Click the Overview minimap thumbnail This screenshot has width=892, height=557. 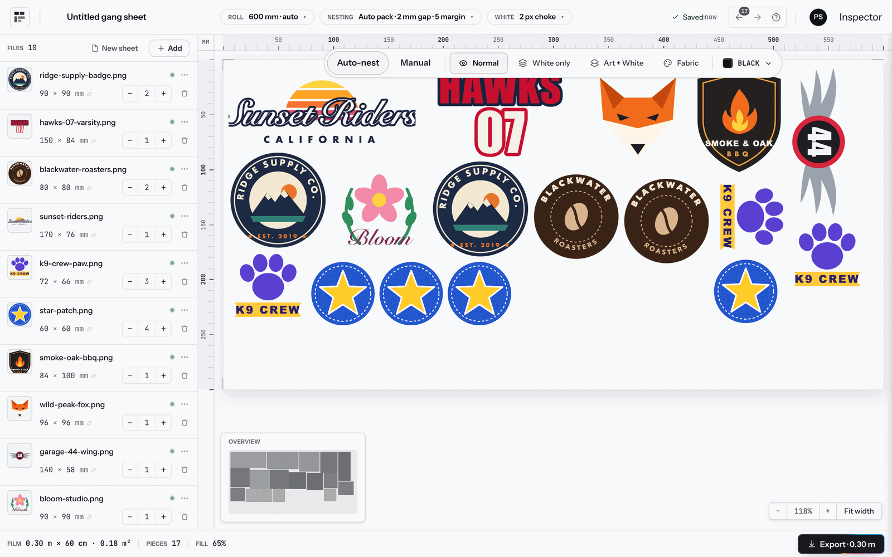click(293, 482)
